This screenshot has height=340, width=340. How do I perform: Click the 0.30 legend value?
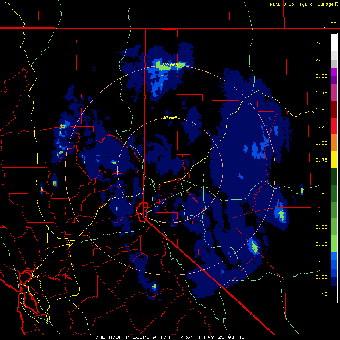321,210
